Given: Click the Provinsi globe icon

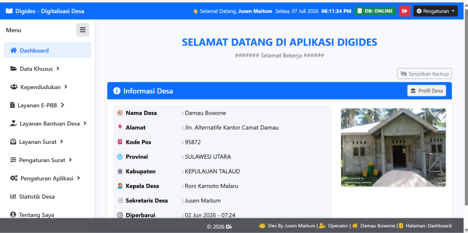Looking at the screenshot, I should pyautogui.click(x=120, y=157).
